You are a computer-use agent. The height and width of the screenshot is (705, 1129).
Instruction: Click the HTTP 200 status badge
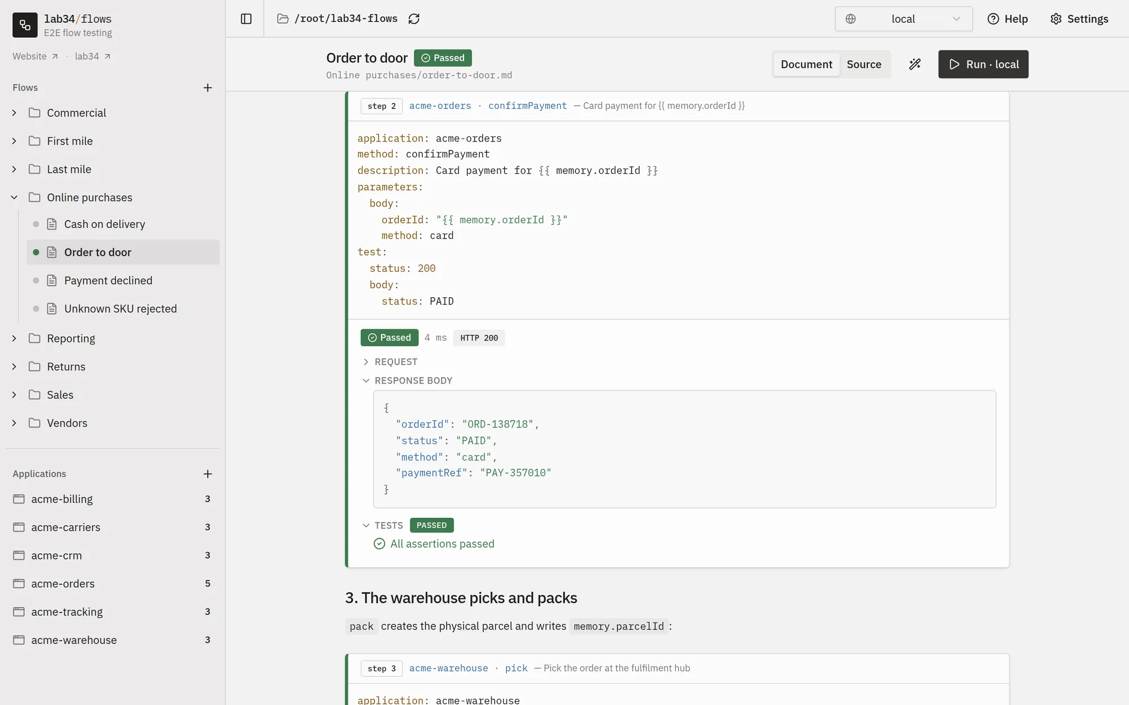pos(479,338)
